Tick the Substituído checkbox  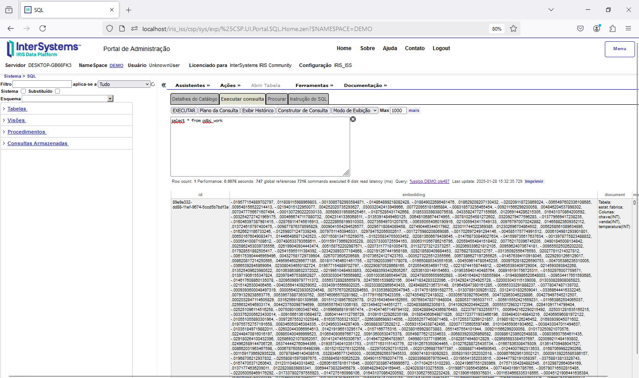point(57,91)
